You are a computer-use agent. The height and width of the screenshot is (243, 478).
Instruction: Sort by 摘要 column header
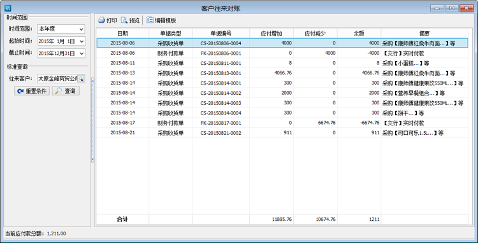(x=424, y=34)
